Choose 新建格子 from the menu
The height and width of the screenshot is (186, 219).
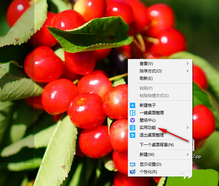pos(160,105)
